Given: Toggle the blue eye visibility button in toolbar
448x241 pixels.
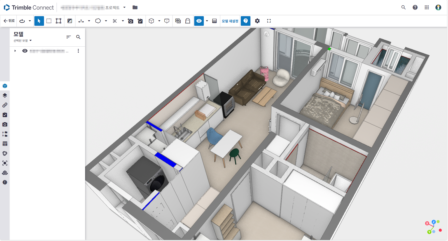Looking at the screenshot, I should pyautogui.click(x=199, y=21).
